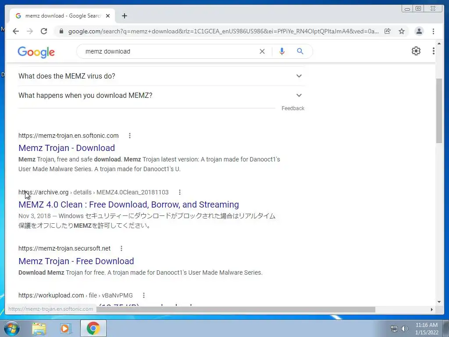Click the memz download search field
This screenshot has height=337, width=449.
[169, 51]
